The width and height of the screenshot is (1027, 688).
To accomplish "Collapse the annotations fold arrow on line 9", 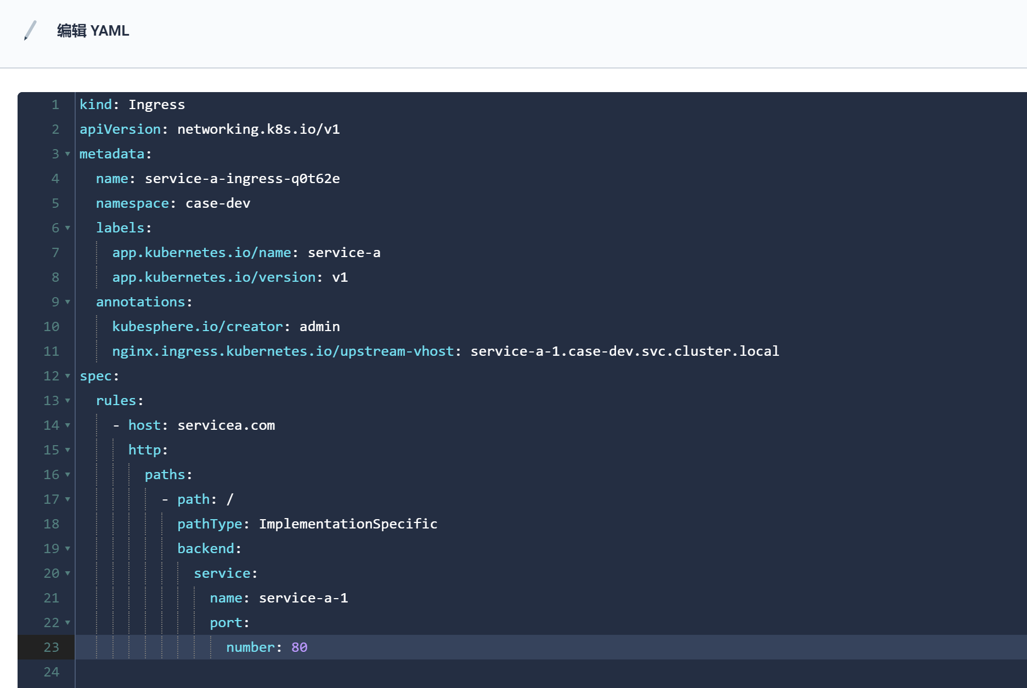I will click(x=67, y=302).
